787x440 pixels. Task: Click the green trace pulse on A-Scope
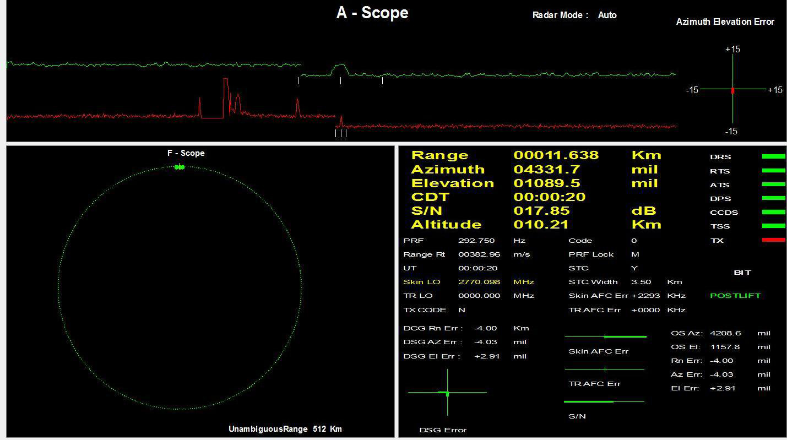click(x=340, y=69)
